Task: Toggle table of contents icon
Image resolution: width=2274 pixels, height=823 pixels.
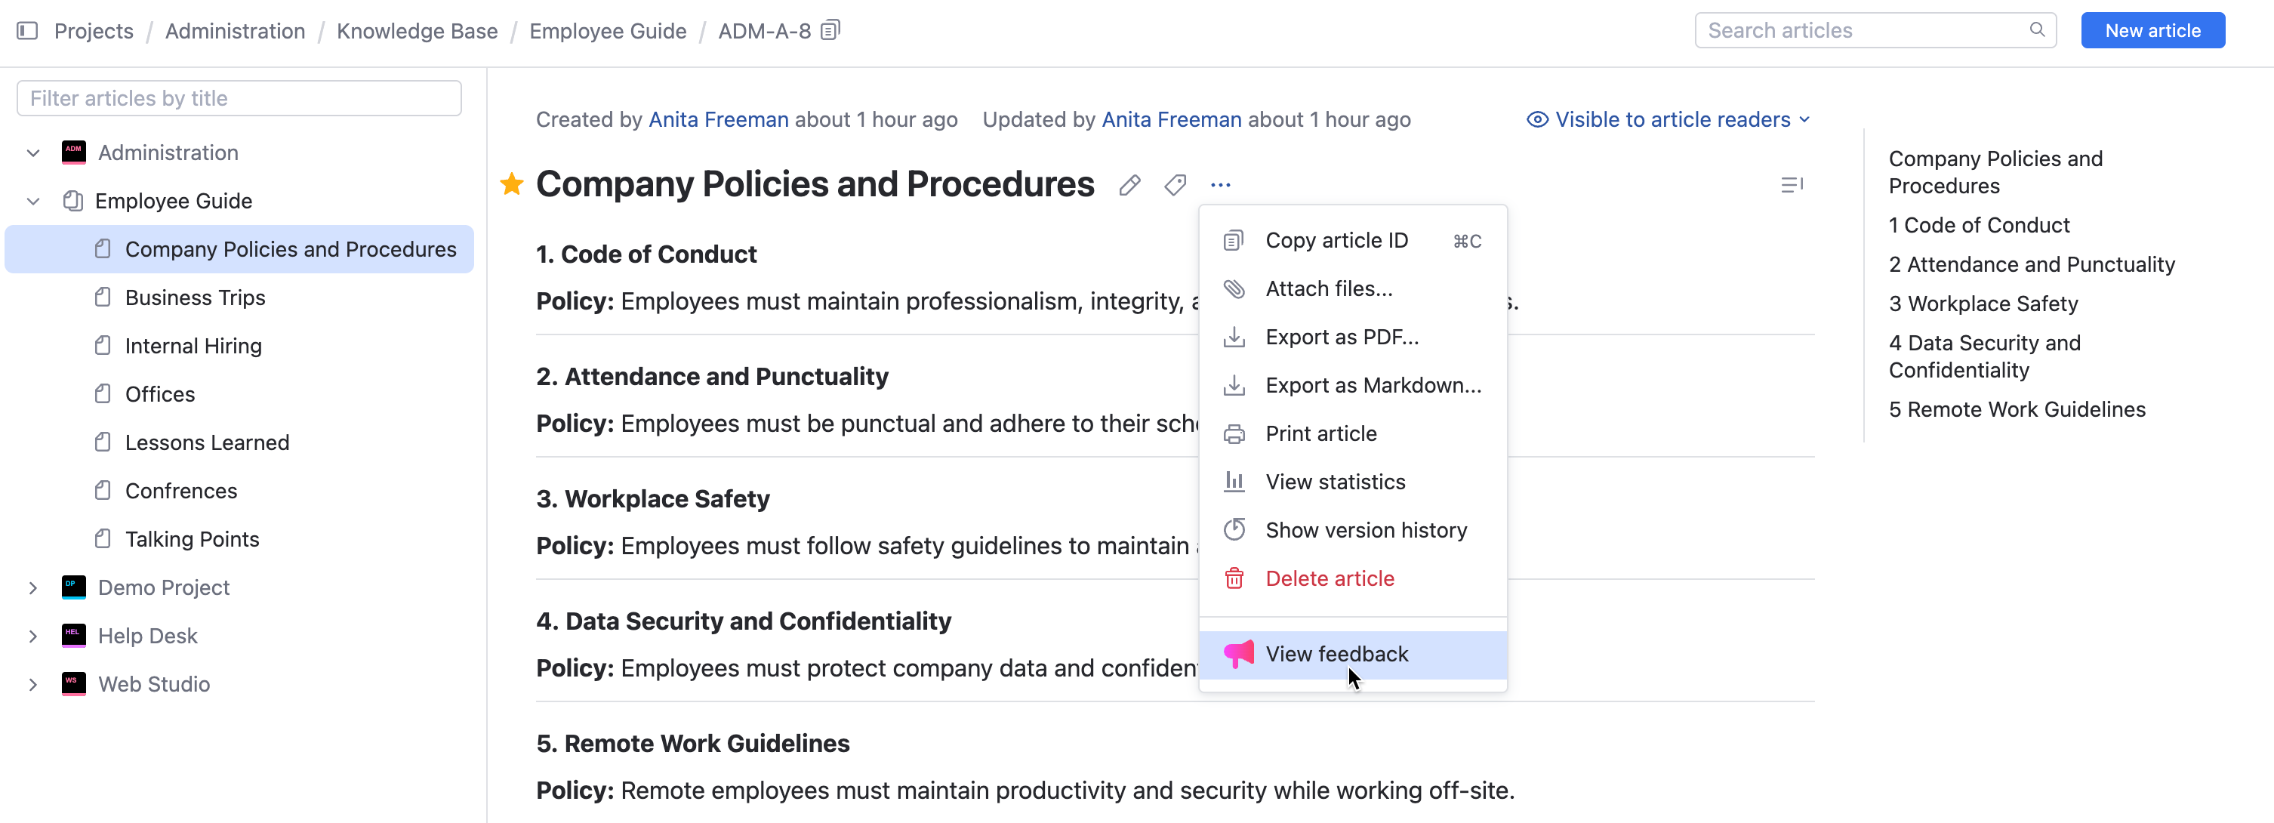Action: click(1791, 184)
